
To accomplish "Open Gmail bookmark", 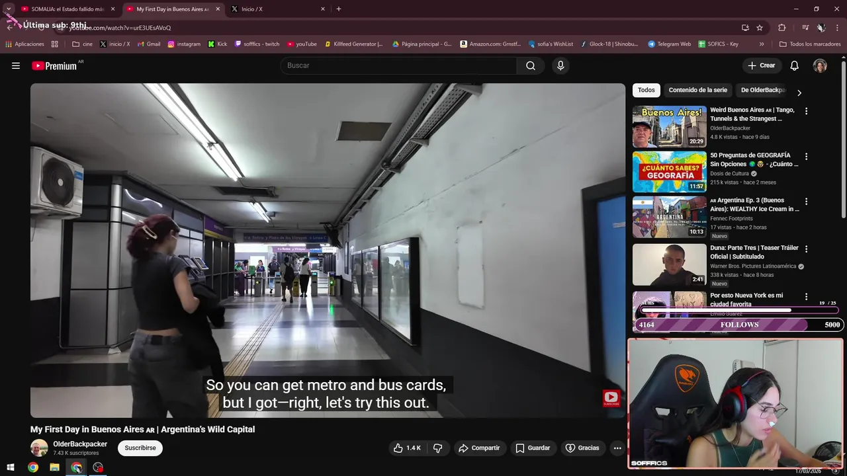I will (148, 44).
